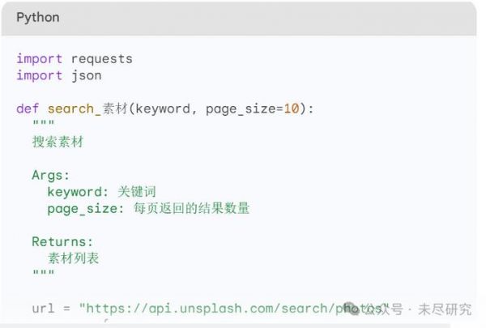Click the word requests in the import line

pyautogui.click(x=101, y=59)
